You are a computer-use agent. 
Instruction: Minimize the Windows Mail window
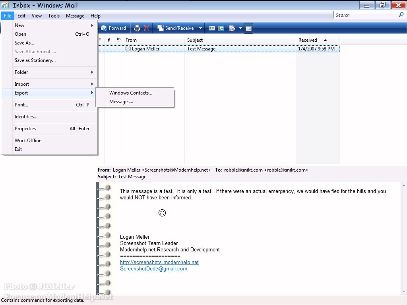(366, 5)
